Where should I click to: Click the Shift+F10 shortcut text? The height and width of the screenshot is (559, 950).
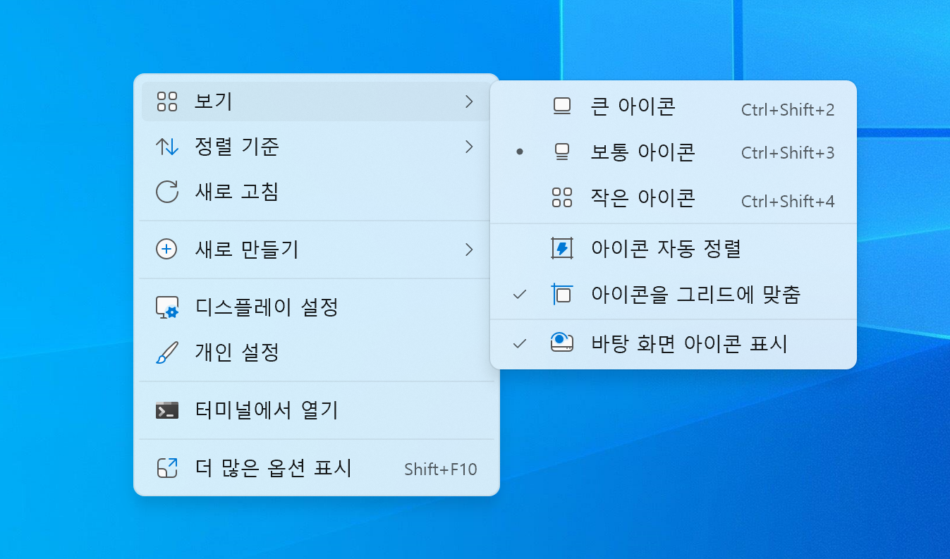point(441,469)
